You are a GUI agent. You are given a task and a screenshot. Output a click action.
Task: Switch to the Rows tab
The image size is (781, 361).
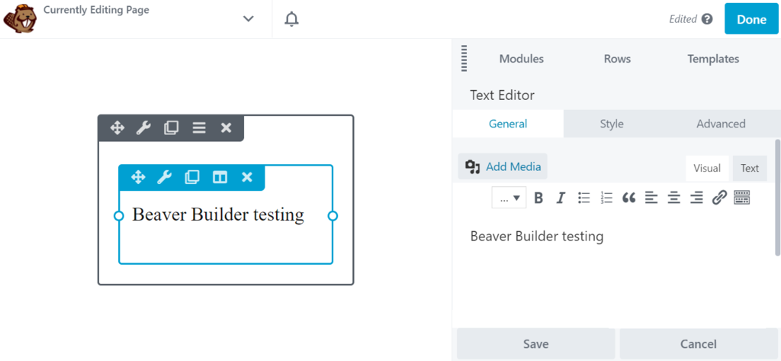click(617, 59)
